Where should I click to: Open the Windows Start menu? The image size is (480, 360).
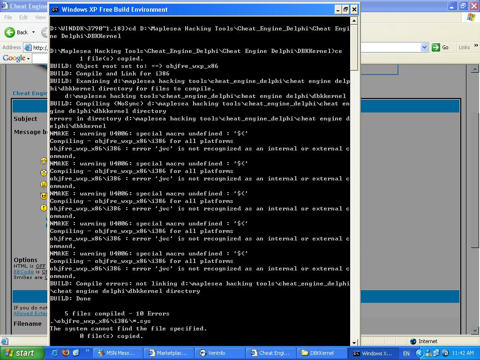point(22,353)
